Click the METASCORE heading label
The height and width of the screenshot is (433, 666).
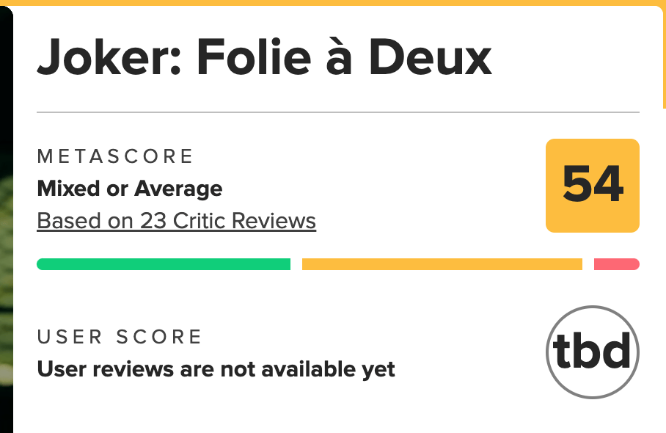[115, 156]
